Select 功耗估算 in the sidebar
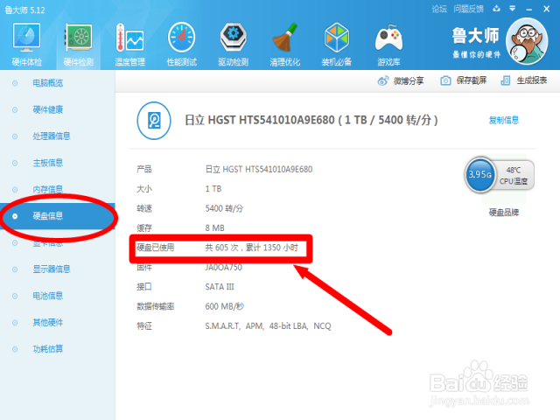Image resolution: width=560 pixels, height=420 pixels. (48, 349)
